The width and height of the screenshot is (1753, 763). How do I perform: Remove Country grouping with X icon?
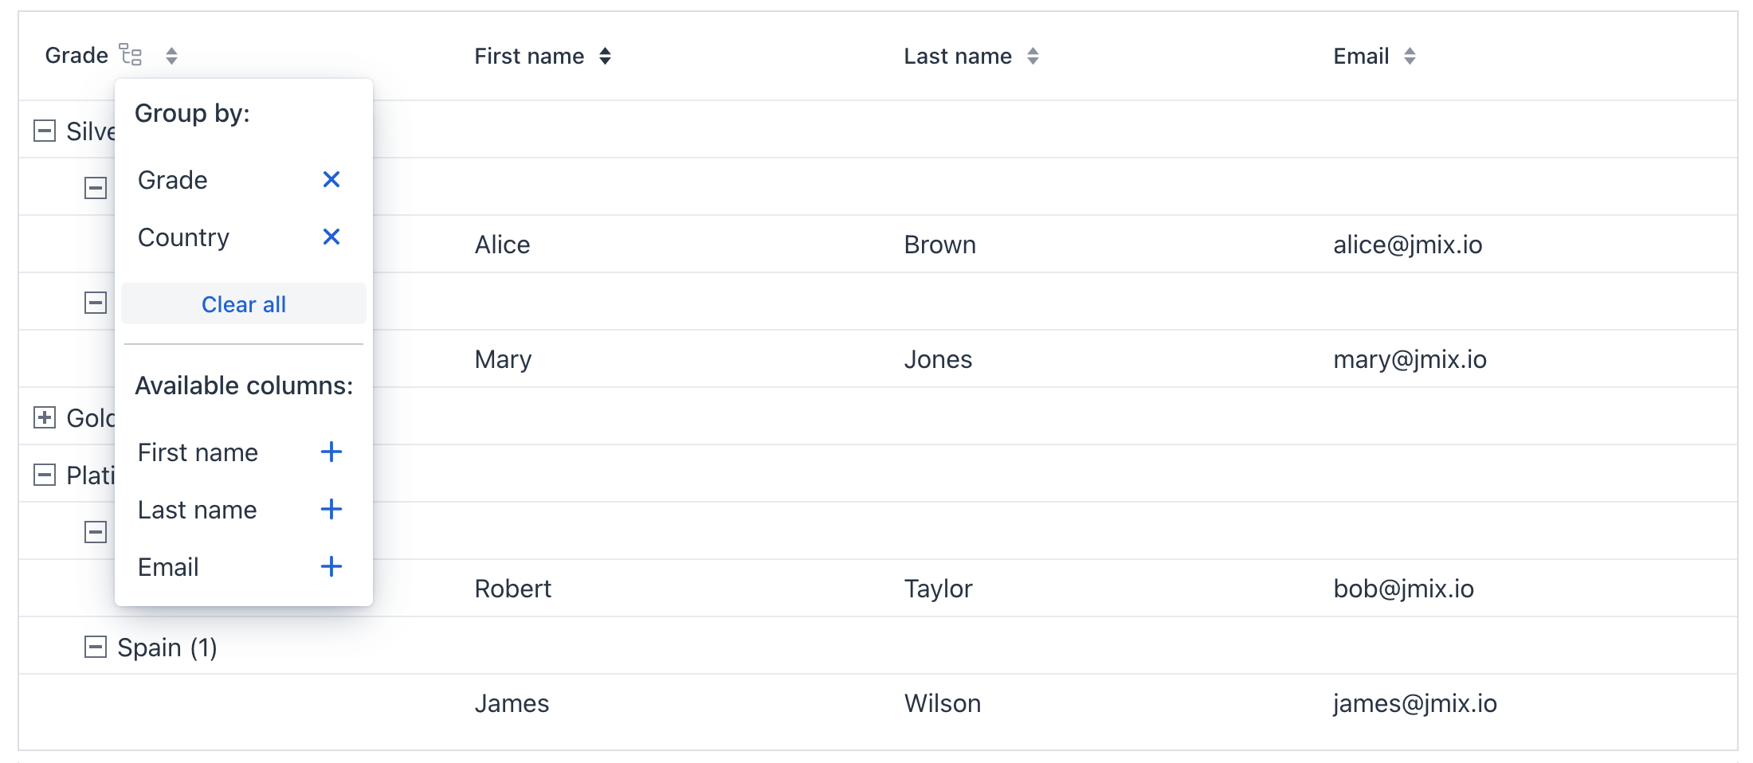pos(331,237)
